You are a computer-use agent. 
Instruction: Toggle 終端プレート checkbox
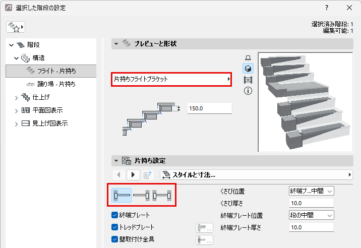tap(114, 215)
